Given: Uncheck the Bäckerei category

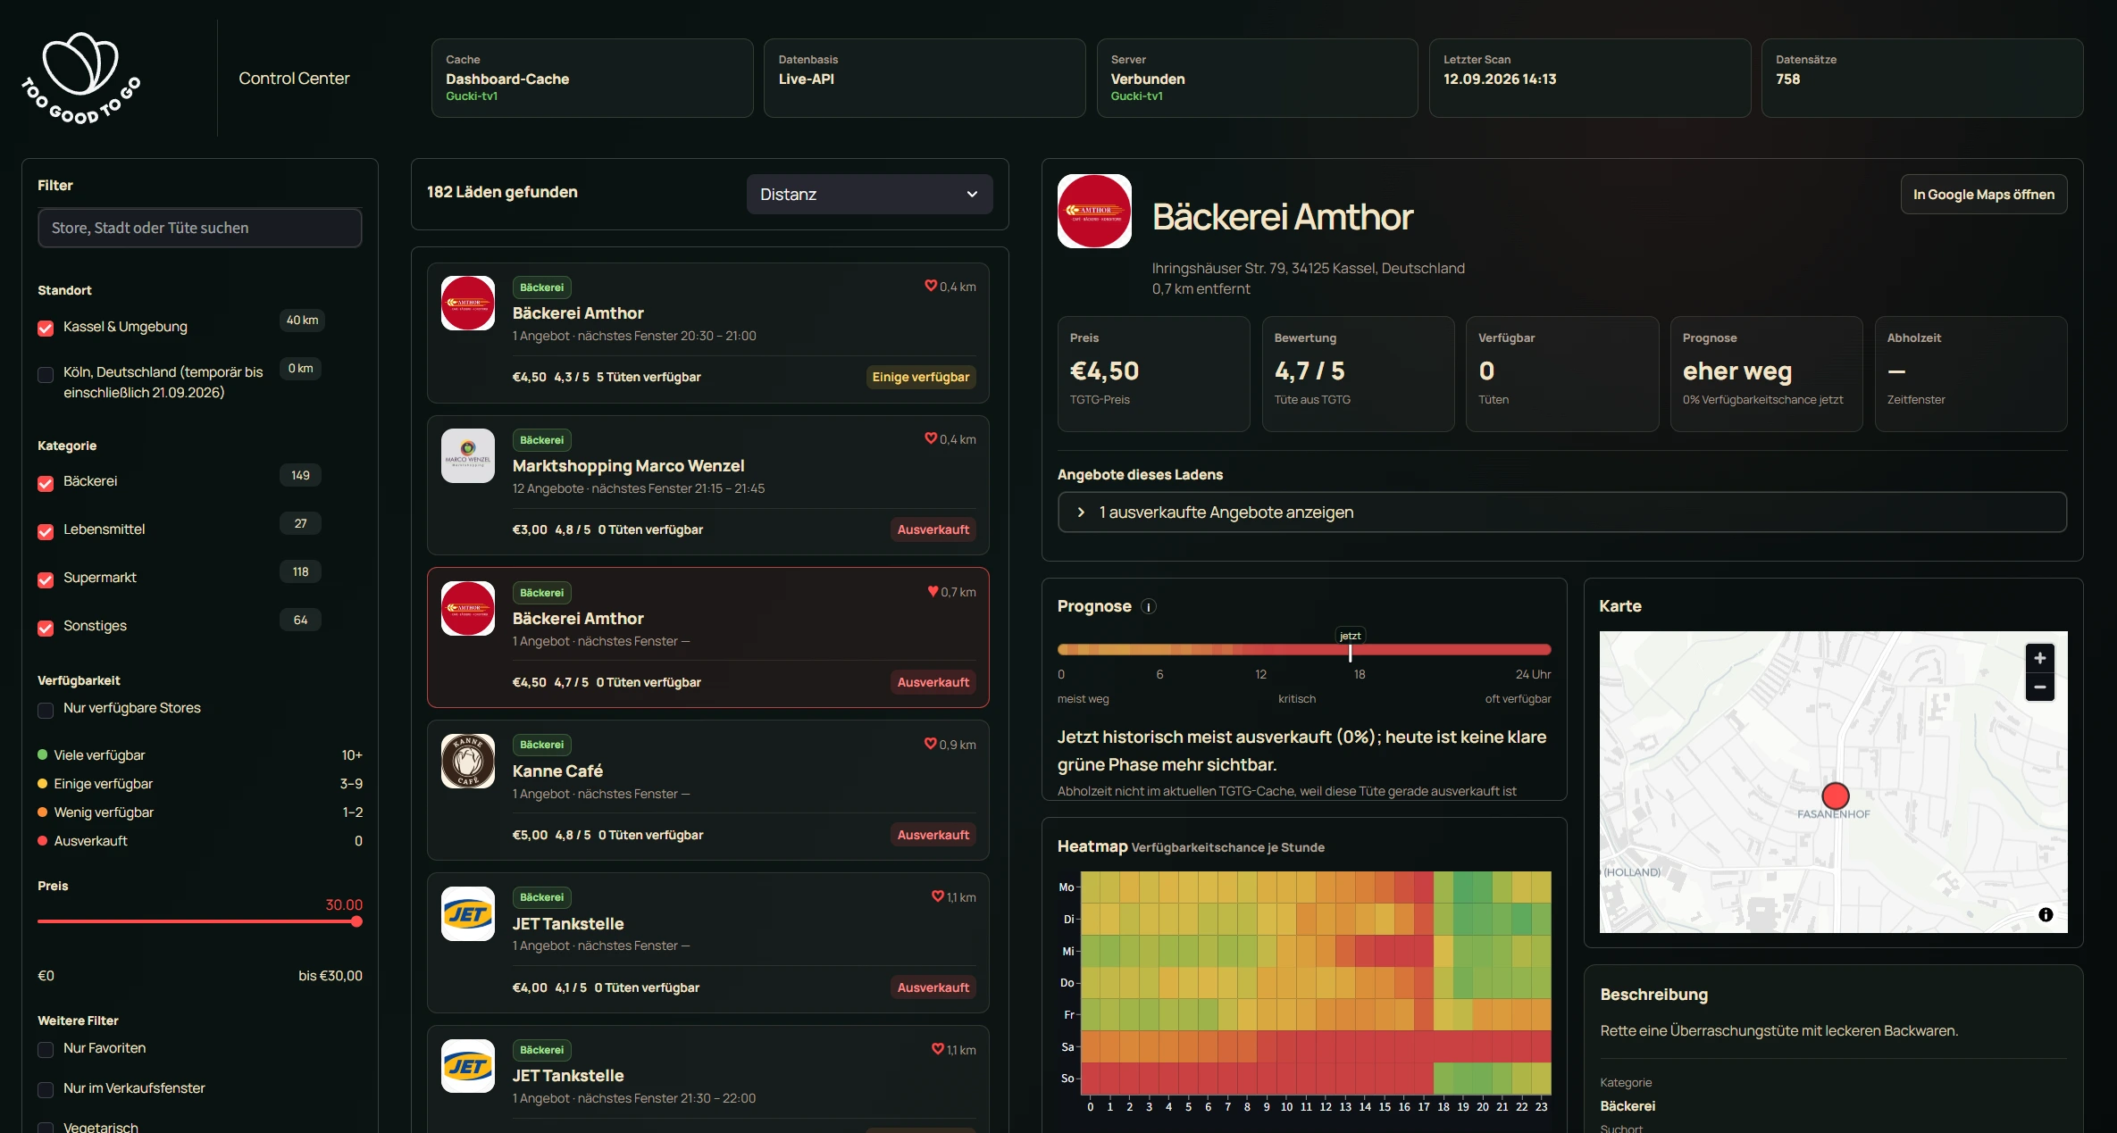Looking at the screenshot, I should (46, 483).
